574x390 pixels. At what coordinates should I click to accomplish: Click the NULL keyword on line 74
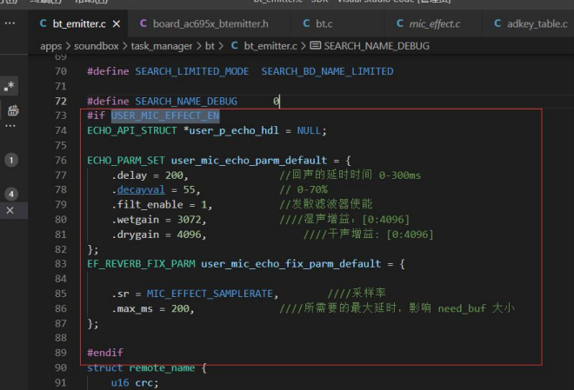[309, 130]
